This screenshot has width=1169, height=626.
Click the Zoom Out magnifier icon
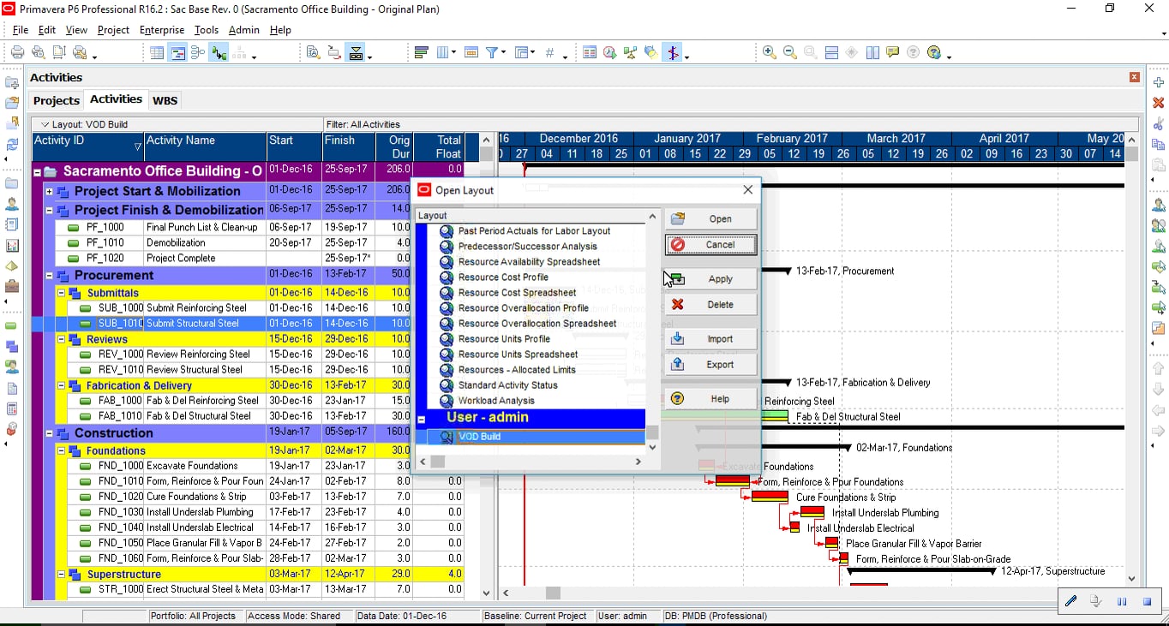pyautogui.click(x=790, y=53)
